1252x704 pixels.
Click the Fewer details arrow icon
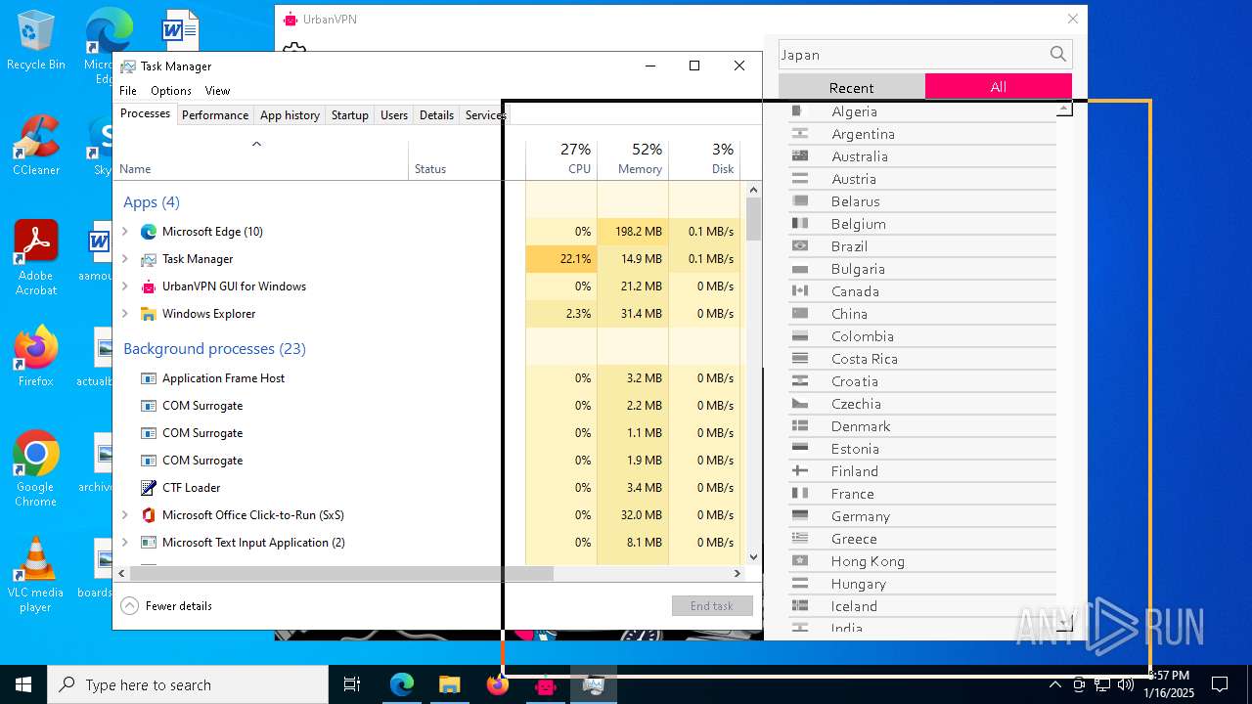click(129, 605)
